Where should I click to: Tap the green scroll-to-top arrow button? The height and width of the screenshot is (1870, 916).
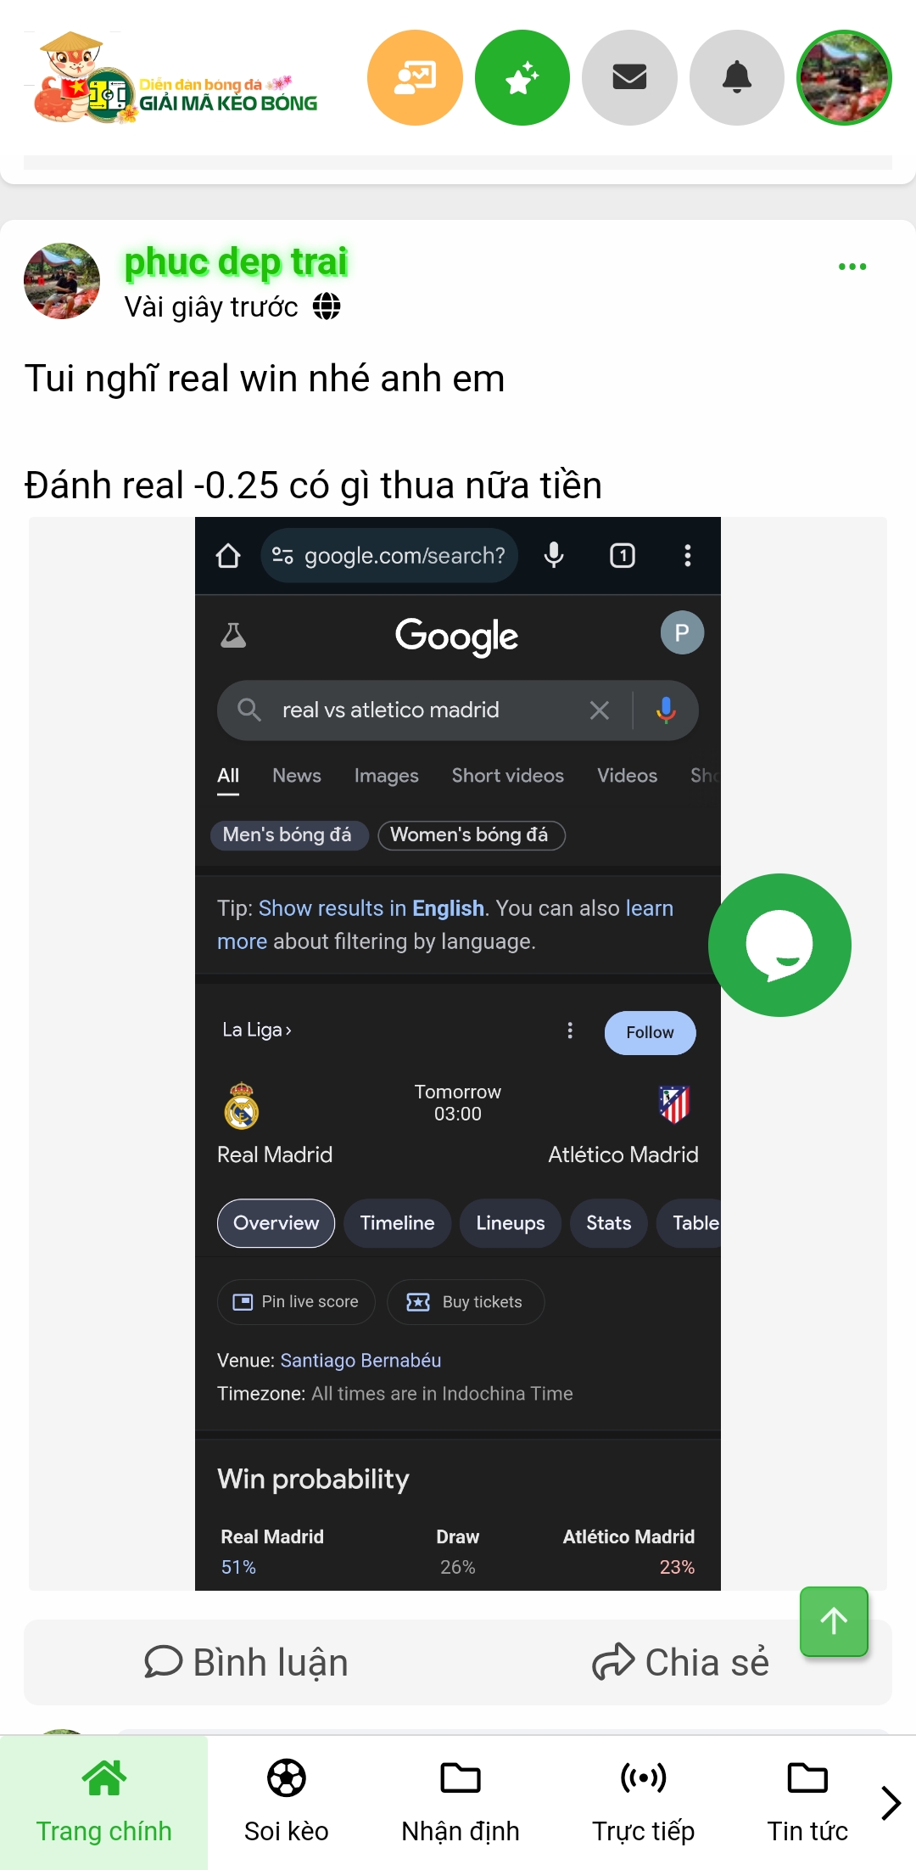point(834,1621)
